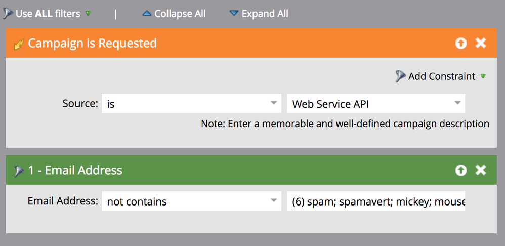Screen dimensions: 505x246
Task: Delete the 1 - Email Address filter
Action: click(481, 171)
